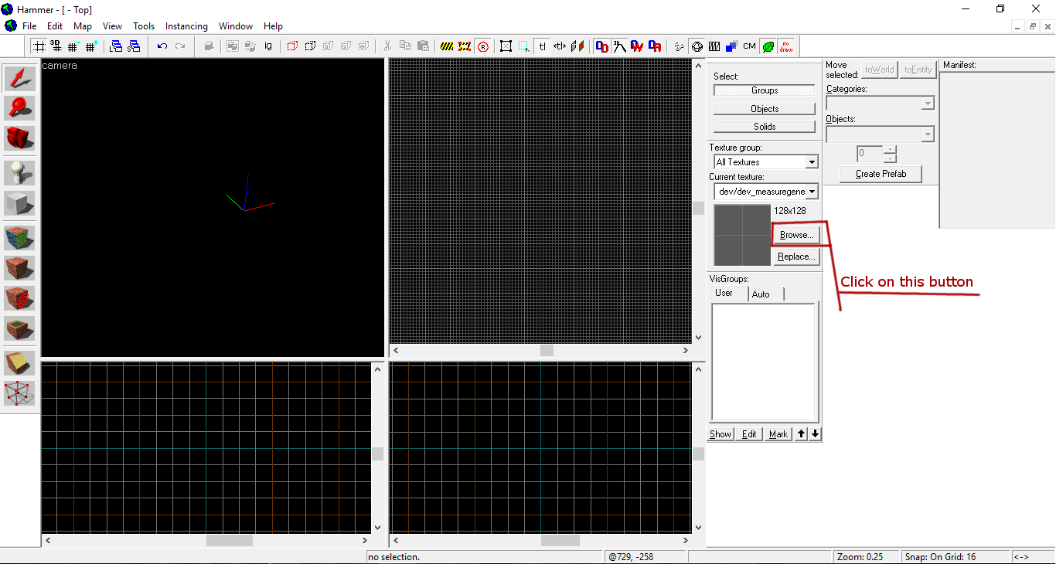The height and width of the screenshot is (564, 1056).
Task: Select Solids selection mode
Action: (765, 127)
